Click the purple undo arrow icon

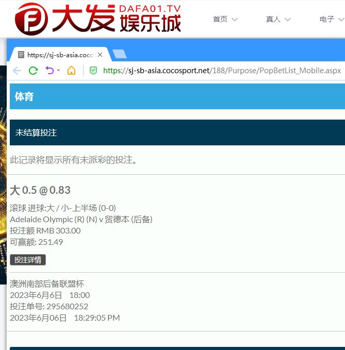(x=50, y=71)
